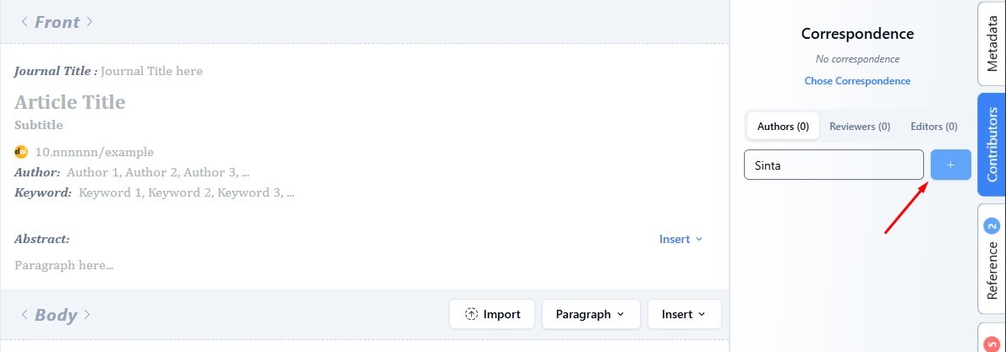
Task: Open the Metadata side tab
Action: (x=992, y=44)
